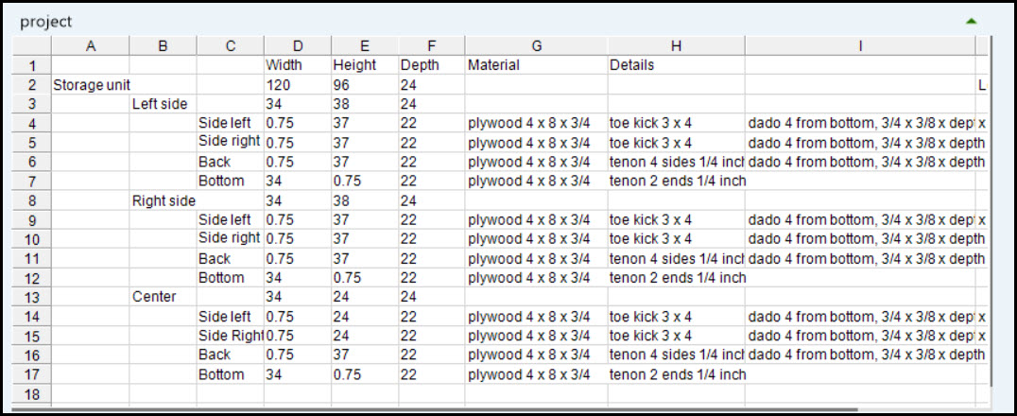
Task: Click the horizontal scrollbar below the grid
Action: (x=473, y=409)
